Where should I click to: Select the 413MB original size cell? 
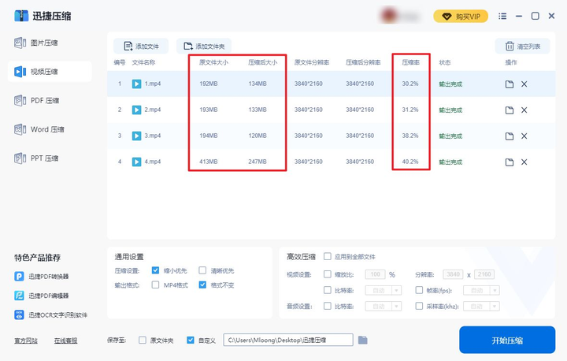tap(208, 162)
